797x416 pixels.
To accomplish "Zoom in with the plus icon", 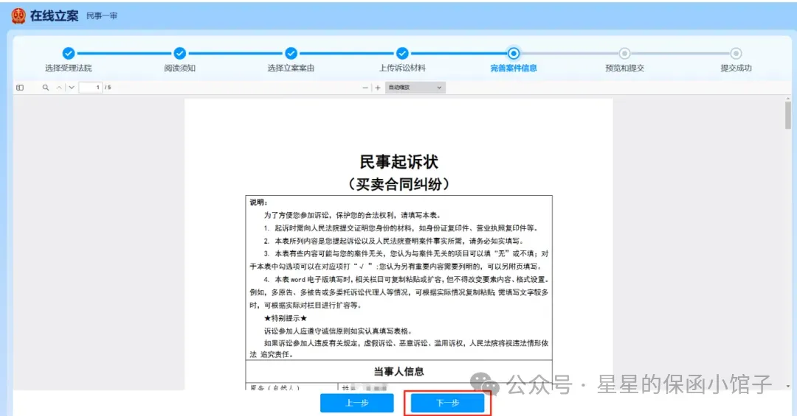I will [x=378, y=88].
